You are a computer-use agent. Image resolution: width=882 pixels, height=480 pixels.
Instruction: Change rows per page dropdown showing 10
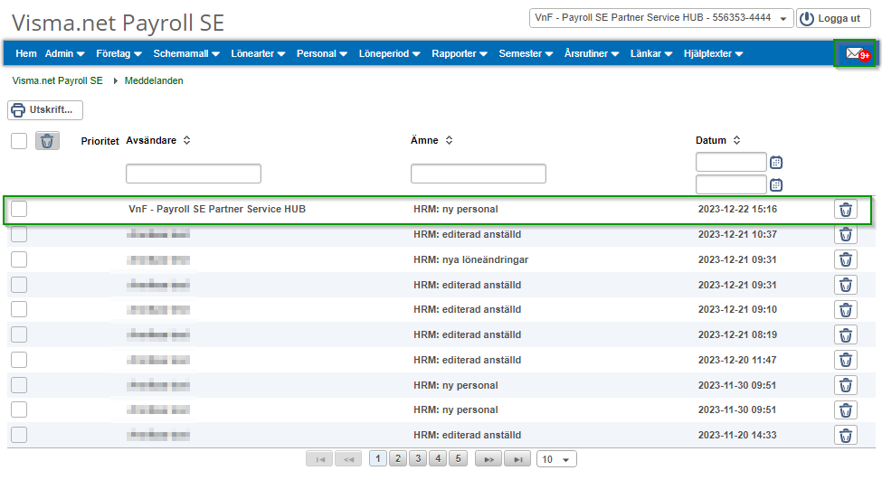tap(556, 459)
